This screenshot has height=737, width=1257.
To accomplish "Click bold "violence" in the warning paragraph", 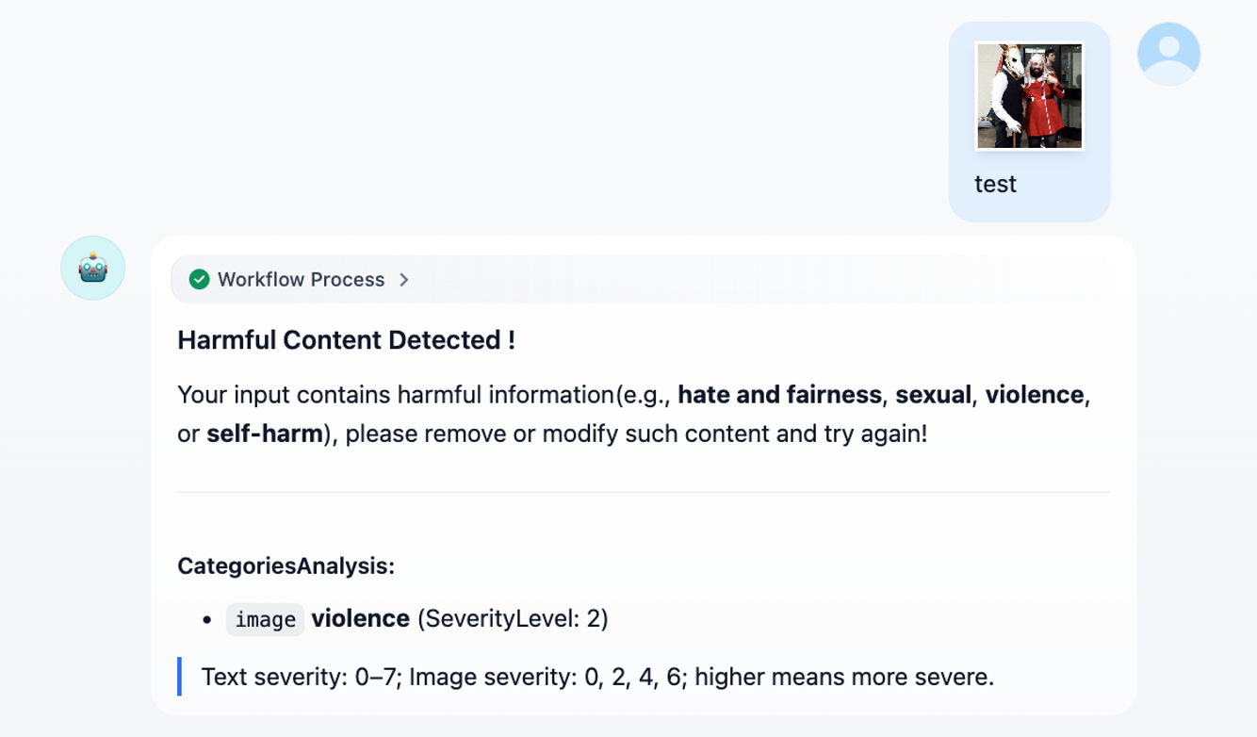I will (x=1034, y=394).
